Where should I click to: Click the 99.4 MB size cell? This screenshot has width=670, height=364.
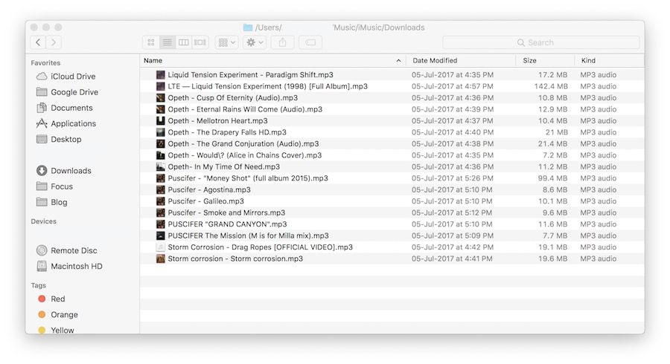click(x=552, y=178)
